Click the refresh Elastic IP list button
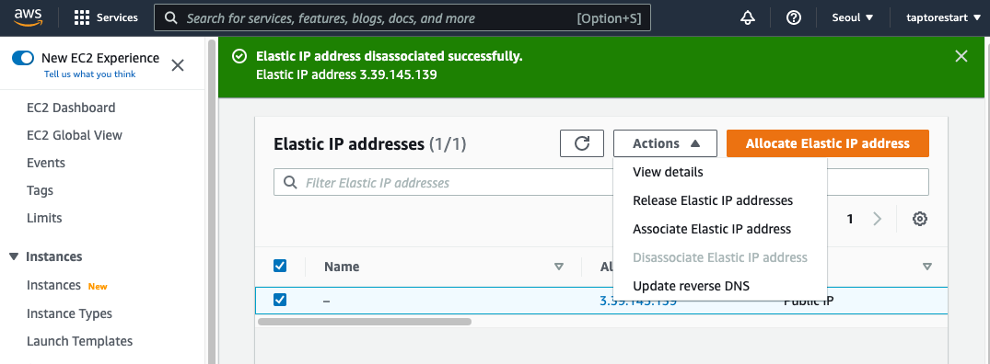The image size is (990, 364). (x=581, y=143)
